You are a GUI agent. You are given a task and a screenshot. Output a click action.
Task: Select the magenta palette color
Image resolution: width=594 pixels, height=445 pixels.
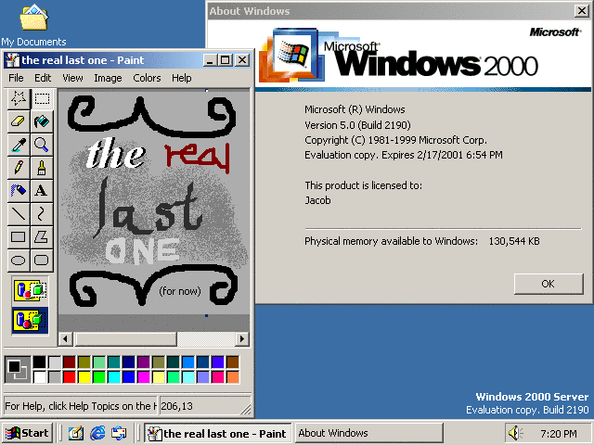point(144,377)
